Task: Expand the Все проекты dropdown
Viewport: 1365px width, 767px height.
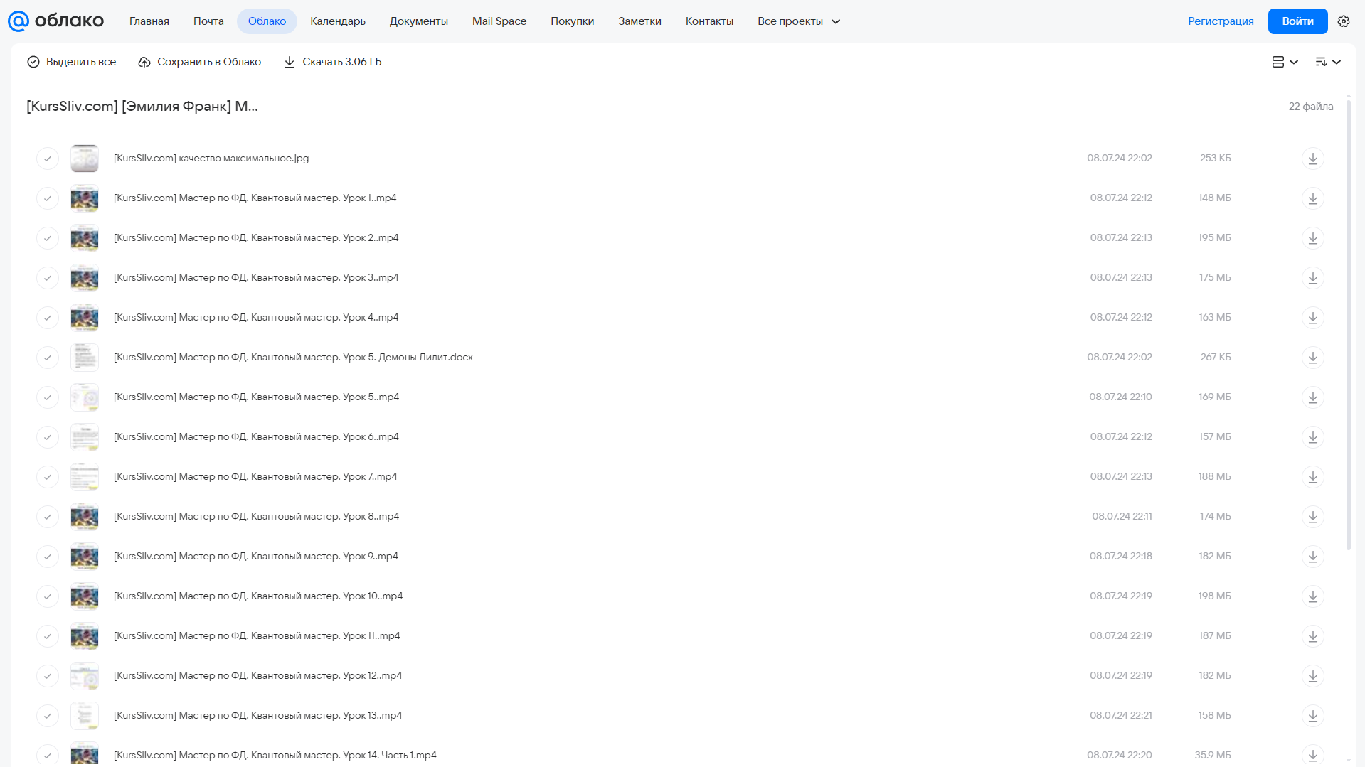Action: 798,21
